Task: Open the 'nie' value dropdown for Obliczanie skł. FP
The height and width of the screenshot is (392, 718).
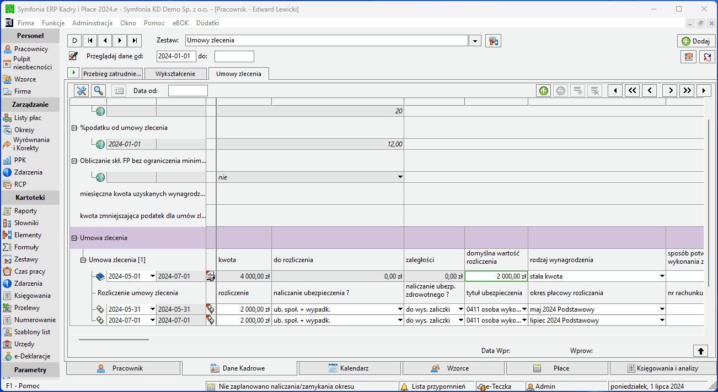Action: 400,177
